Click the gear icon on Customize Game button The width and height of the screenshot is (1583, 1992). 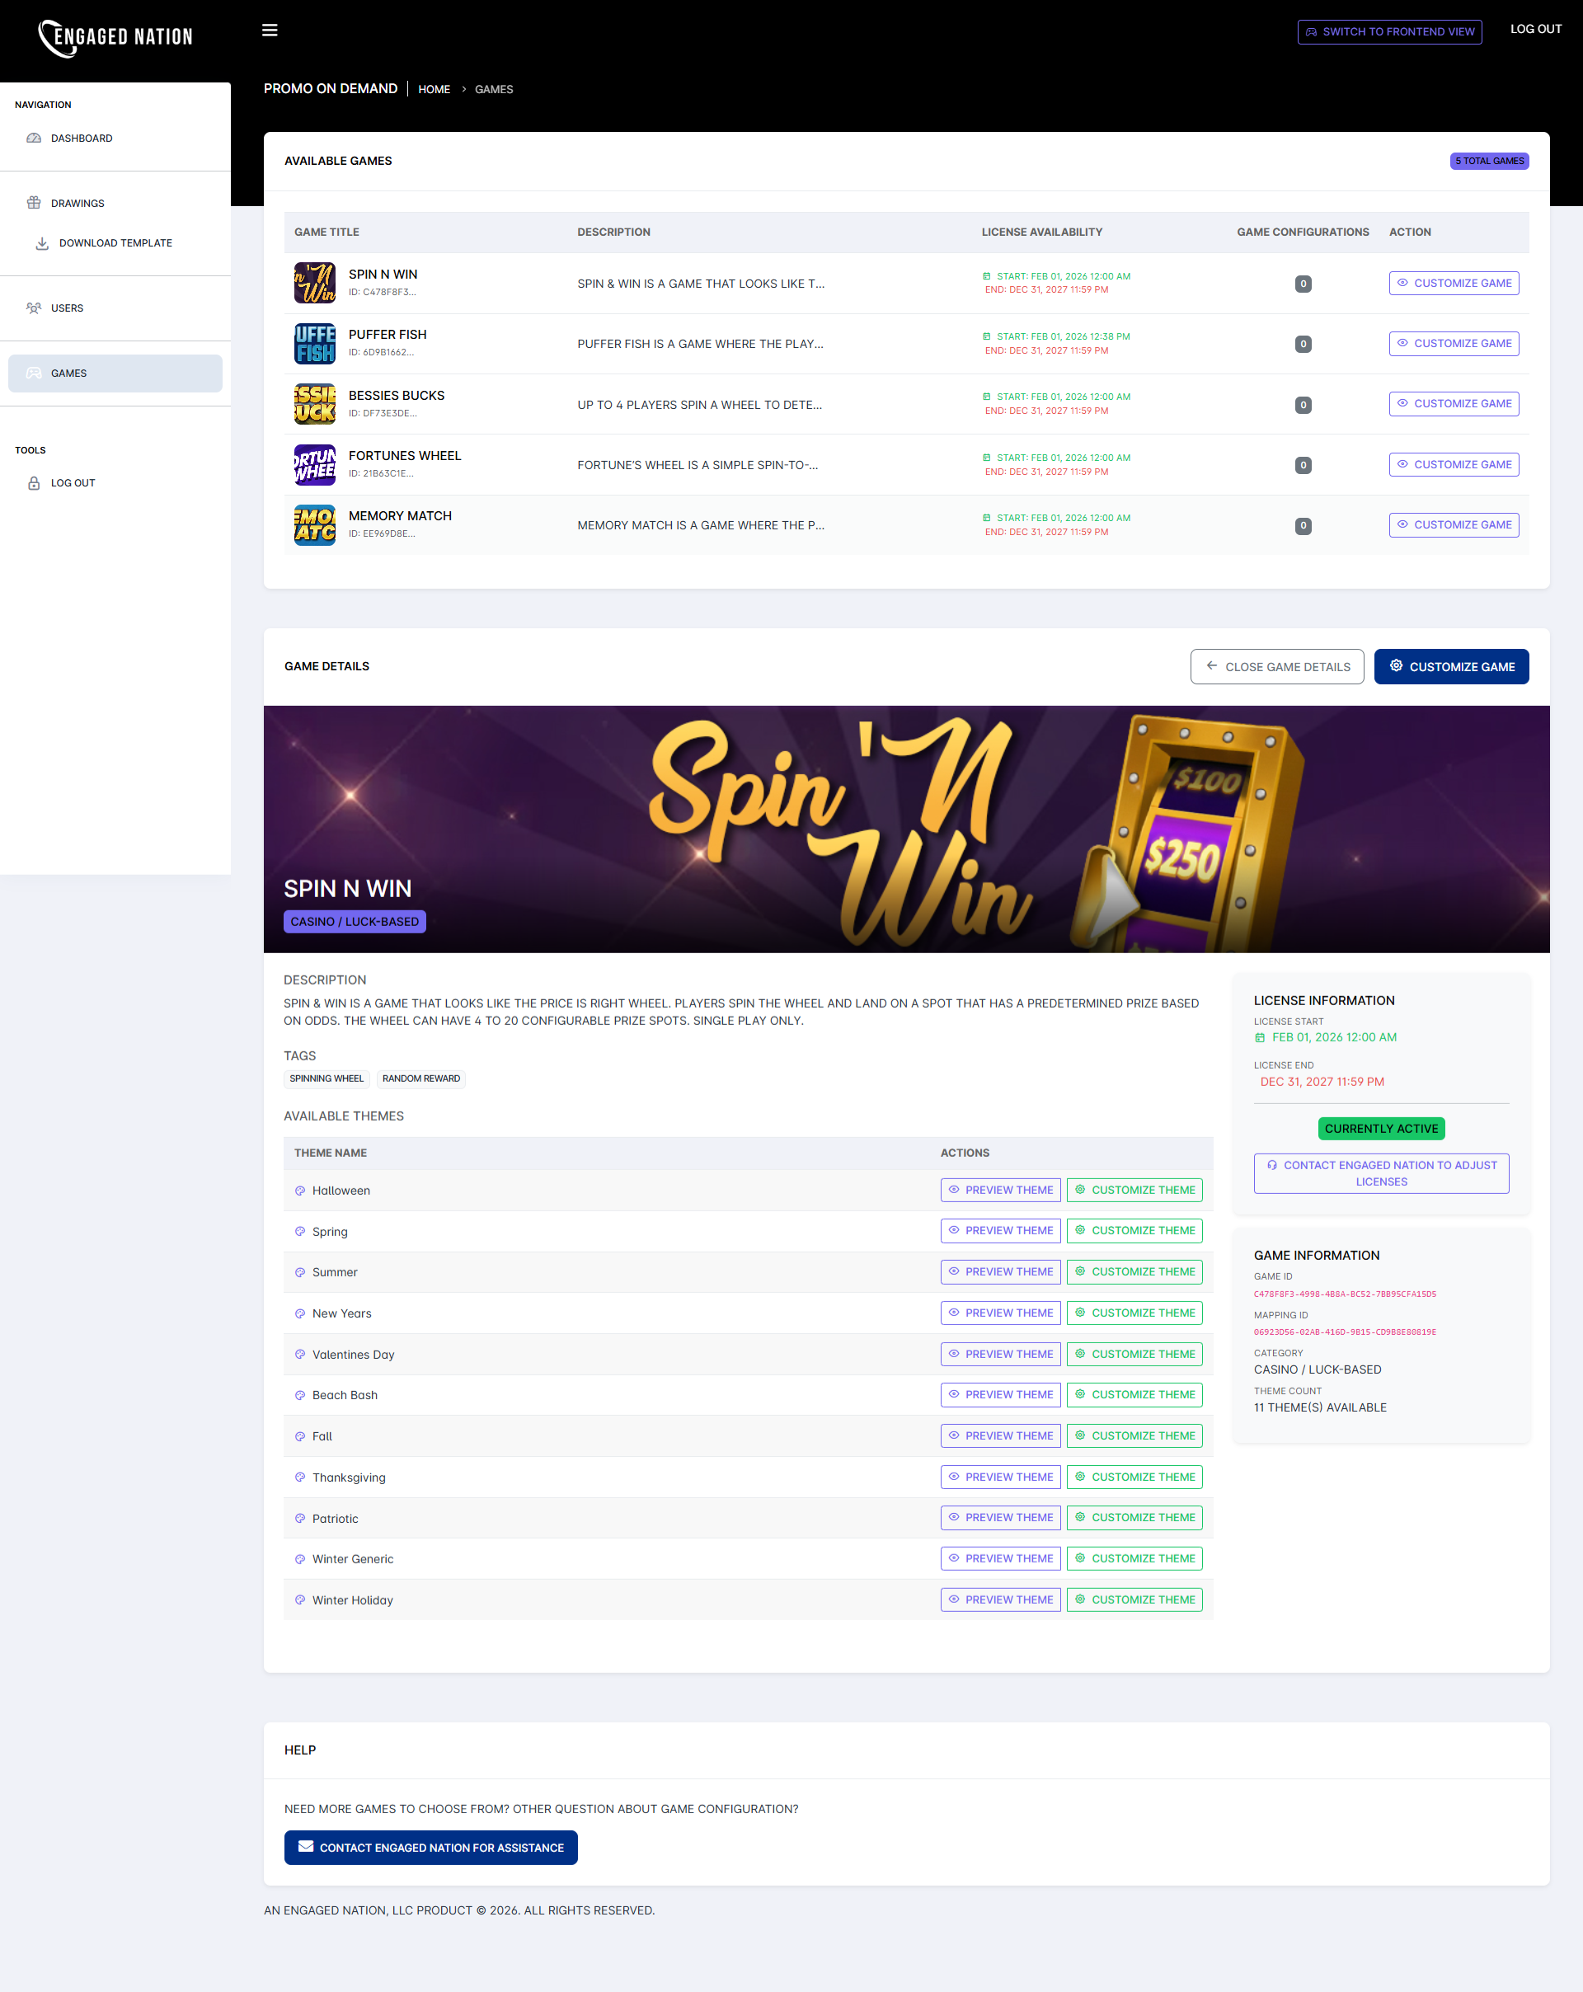[x=1395, y=665]
